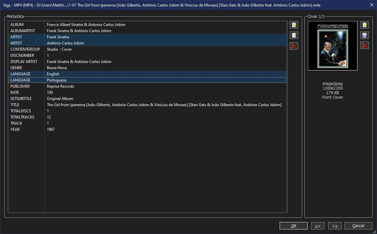Select the YEAR 1967 row

(147, 129)
